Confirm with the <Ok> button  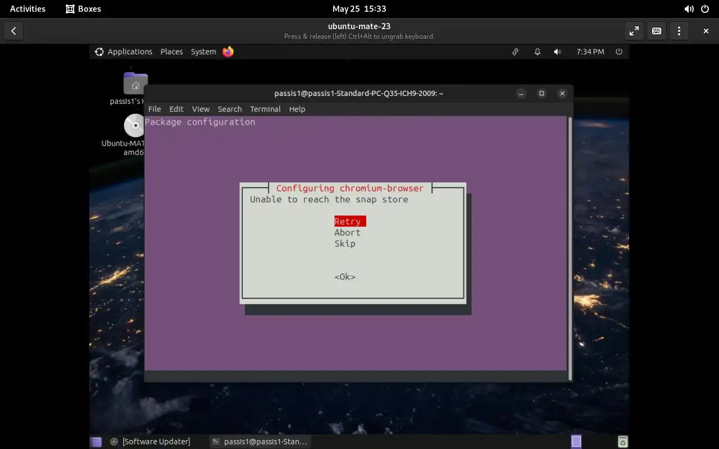pos(345,277)
